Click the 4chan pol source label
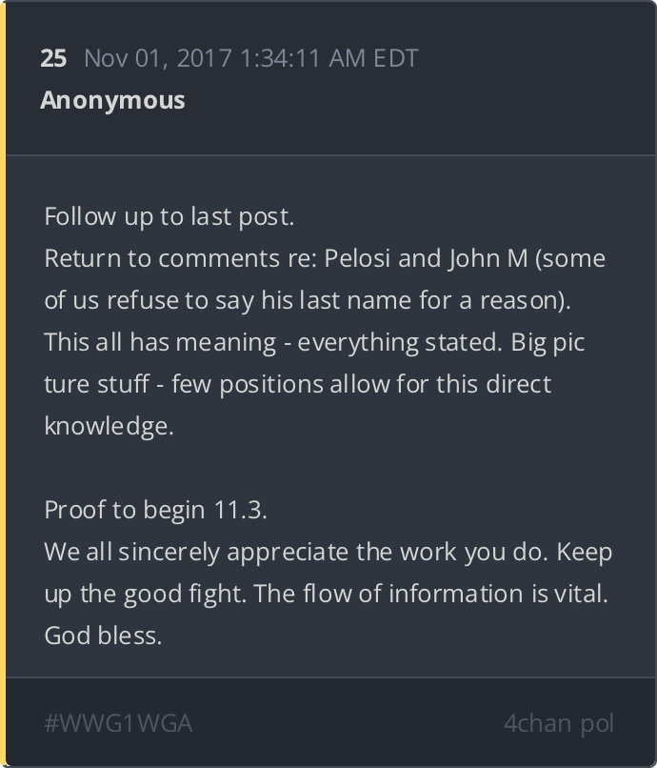The width and height of the screenshot is (657, 768). coord(558,723)
